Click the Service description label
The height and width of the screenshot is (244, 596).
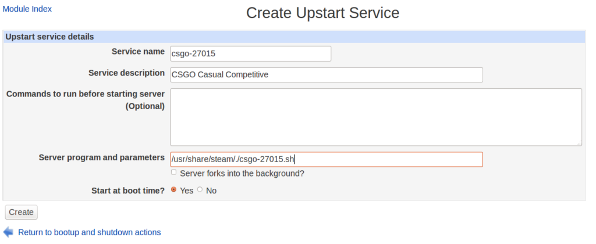coord(126,73)
